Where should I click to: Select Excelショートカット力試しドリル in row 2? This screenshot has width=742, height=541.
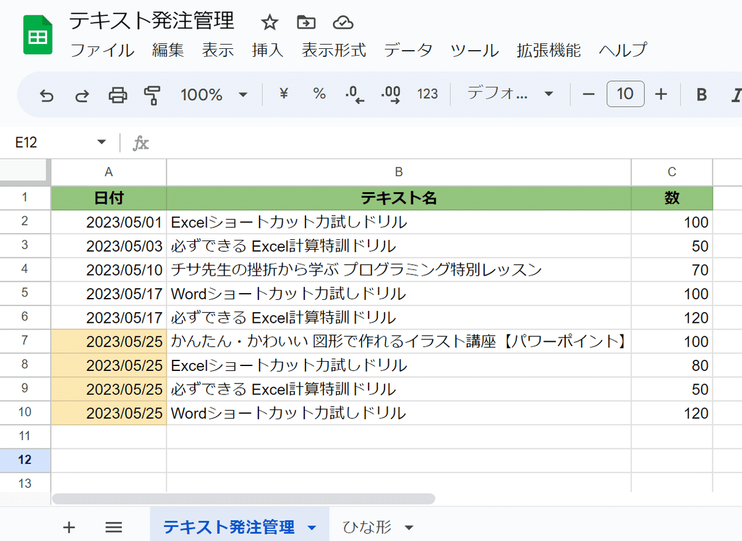(399, 222)
